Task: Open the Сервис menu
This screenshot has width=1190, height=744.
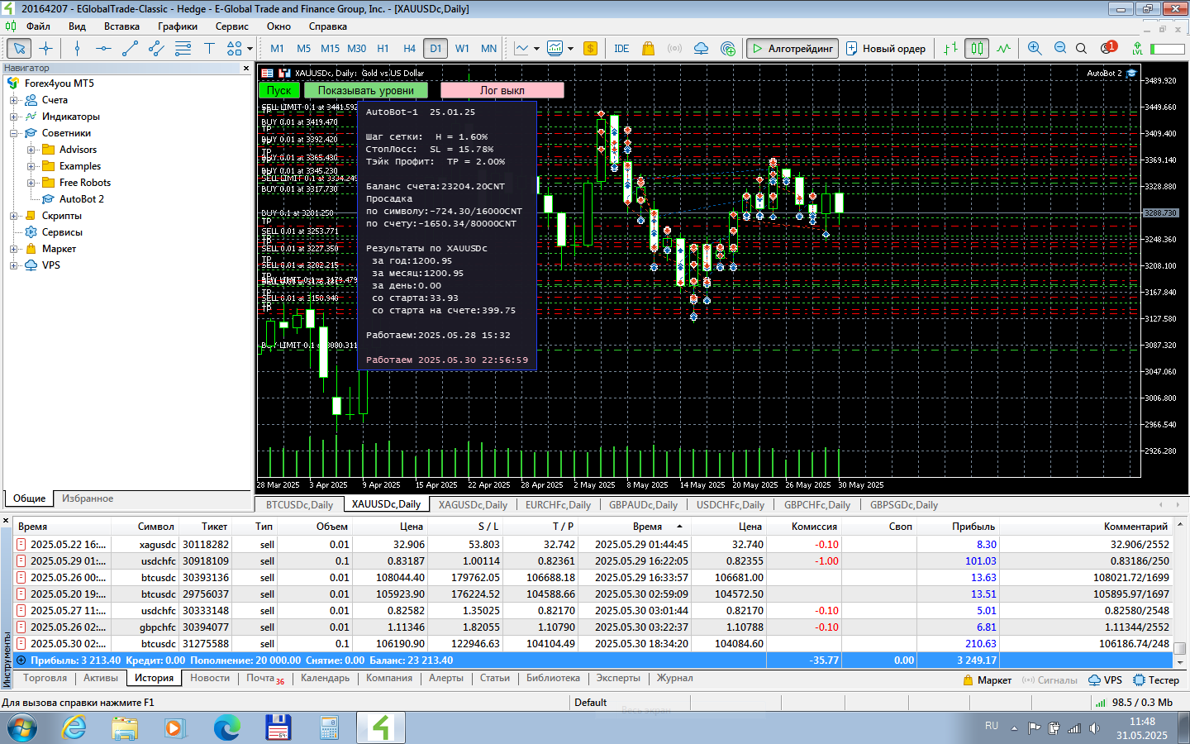Action: pos(232,26)
